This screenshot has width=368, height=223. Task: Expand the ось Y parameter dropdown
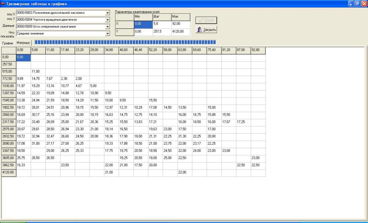coord(107,20)
